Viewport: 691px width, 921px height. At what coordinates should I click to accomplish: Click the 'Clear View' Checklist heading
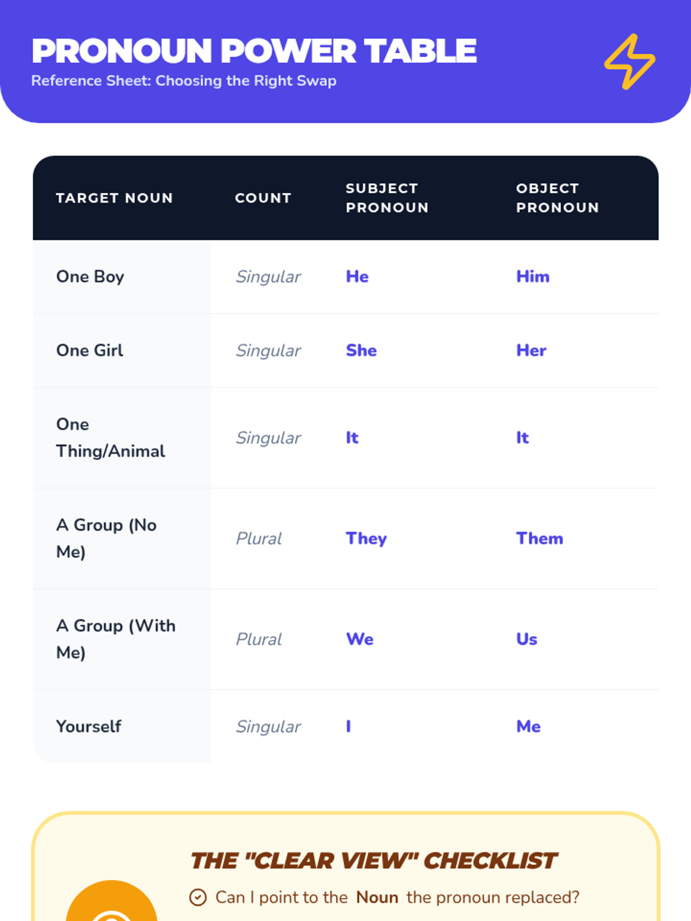(374, 861)
